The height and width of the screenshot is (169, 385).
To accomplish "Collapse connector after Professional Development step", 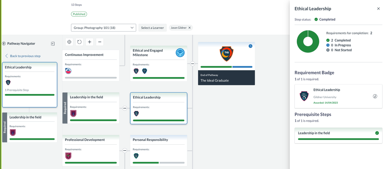I will (x=124, y=151).
